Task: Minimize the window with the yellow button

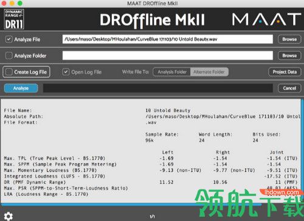Action: click(x=12, y=3)
